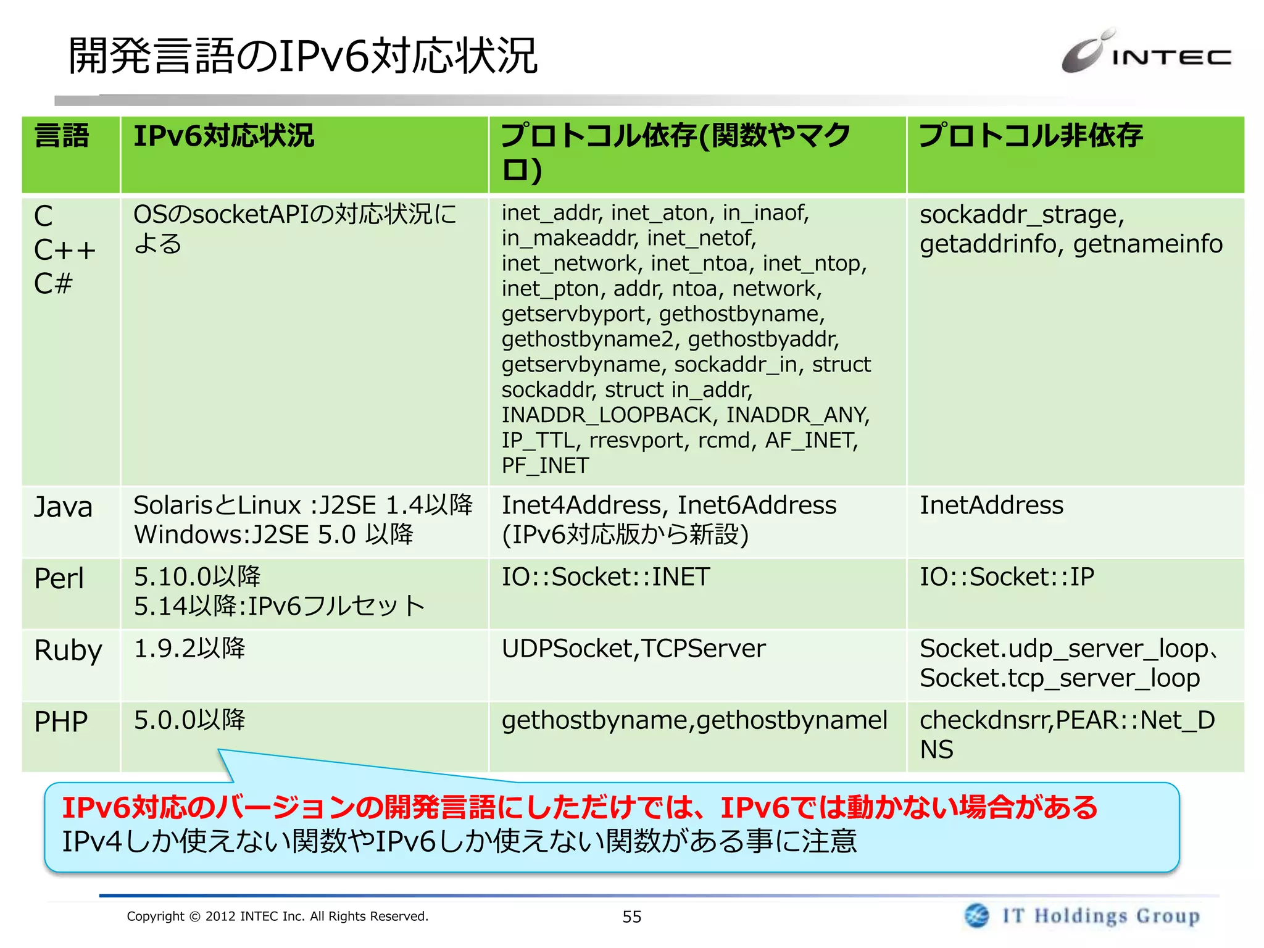Click the inet_addr, inet_aton function list cell
Screen dimensions: 1264x948
coord(697,341)
